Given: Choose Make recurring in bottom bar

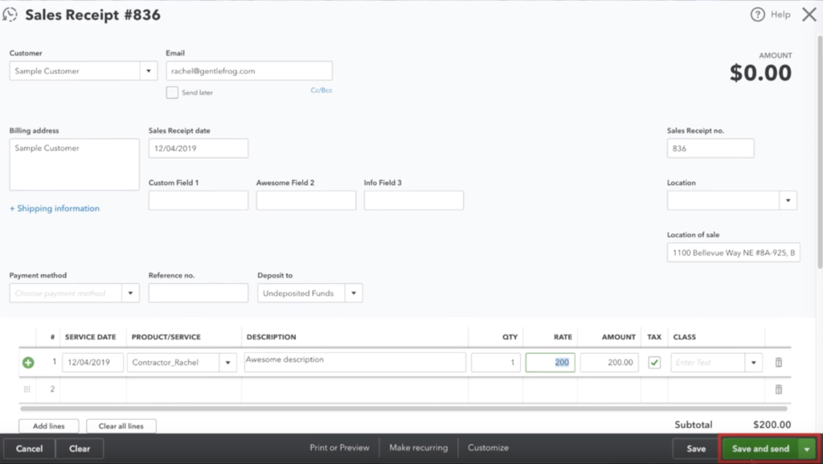Looking at the screenshot, I should click(418, 448).
